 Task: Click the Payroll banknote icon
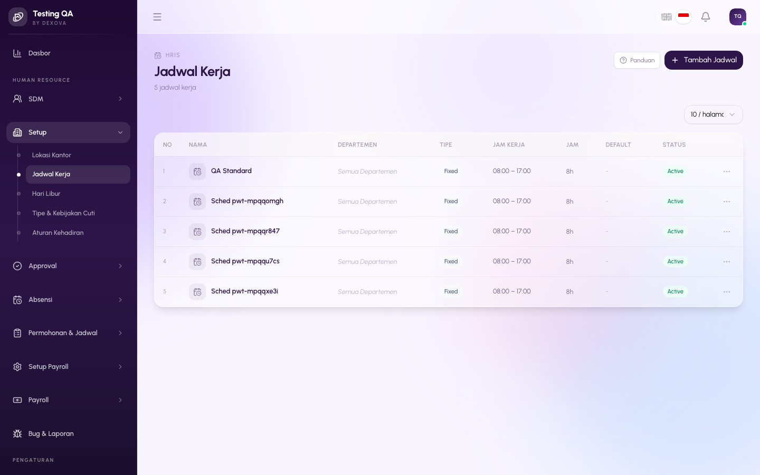17,400
